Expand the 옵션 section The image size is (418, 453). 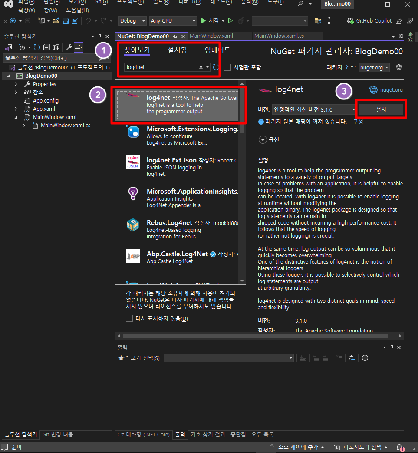(263, 140)
